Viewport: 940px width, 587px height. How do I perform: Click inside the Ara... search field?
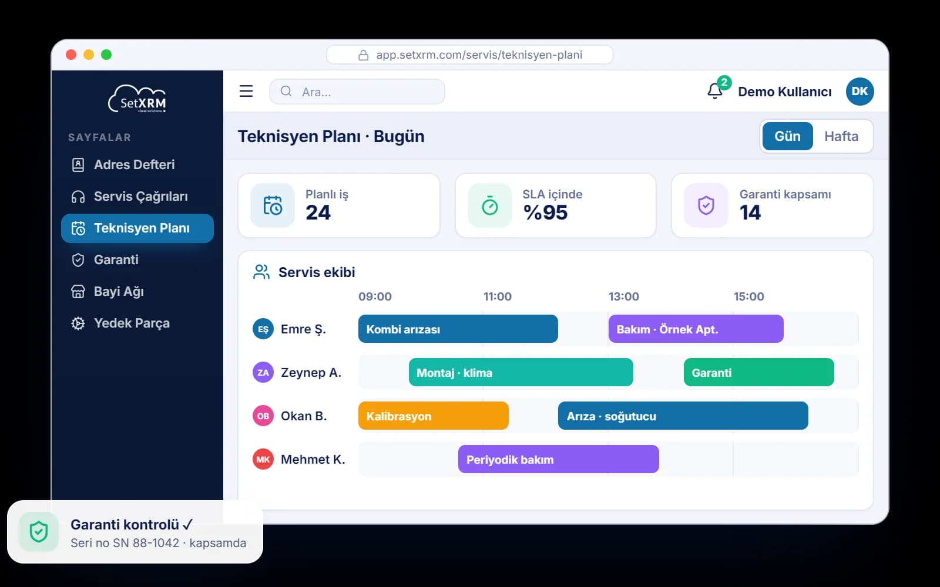click(x=357, y=92)
